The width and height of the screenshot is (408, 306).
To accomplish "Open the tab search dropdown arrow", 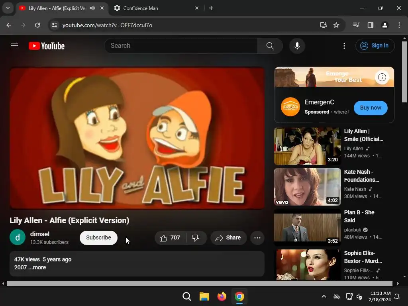I will tap(8, 8).
